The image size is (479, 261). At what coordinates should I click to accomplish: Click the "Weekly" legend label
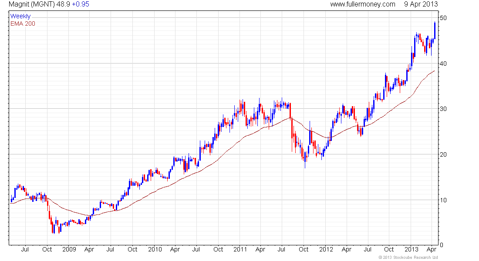[x=20, y=16]
